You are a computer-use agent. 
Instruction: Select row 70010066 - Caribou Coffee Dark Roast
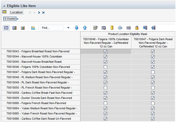tap(41, 119)
